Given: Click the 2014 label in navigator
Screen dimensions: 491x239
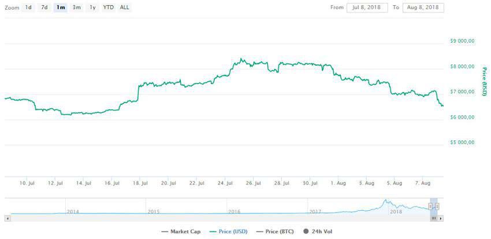Looking at the screenshot, I should click(73, 211).
